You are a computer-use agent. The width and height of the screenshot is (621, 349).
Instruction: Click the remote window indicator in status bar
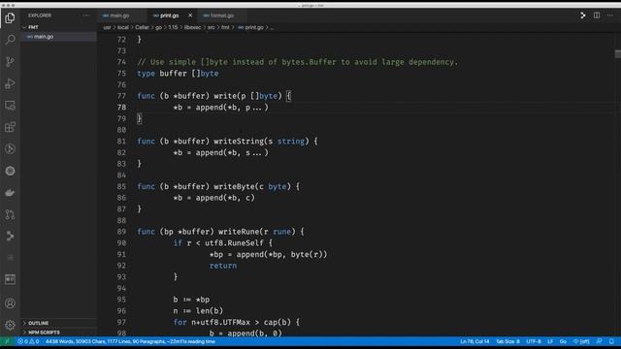[x=7, y=341]
